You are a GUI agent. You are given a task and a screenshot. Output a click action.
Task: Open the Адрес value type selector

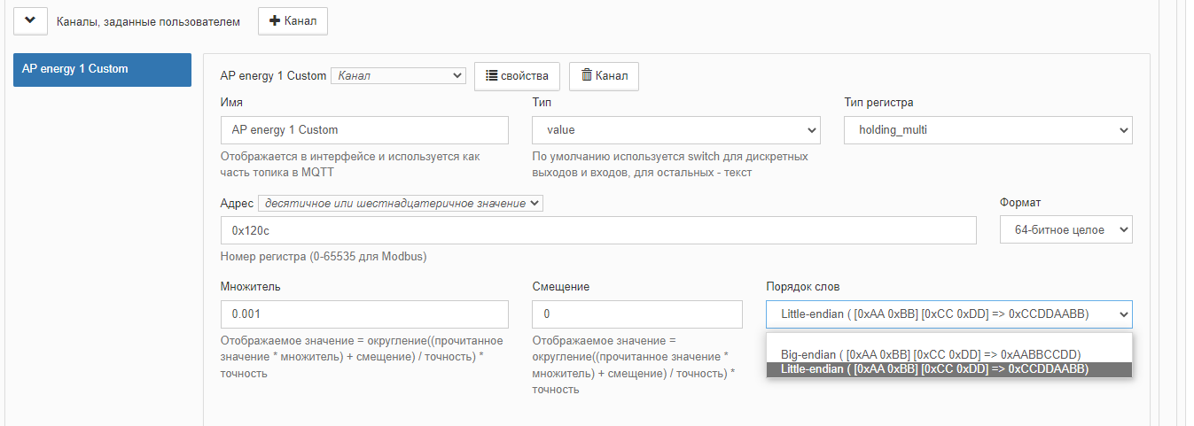point(400,204)
